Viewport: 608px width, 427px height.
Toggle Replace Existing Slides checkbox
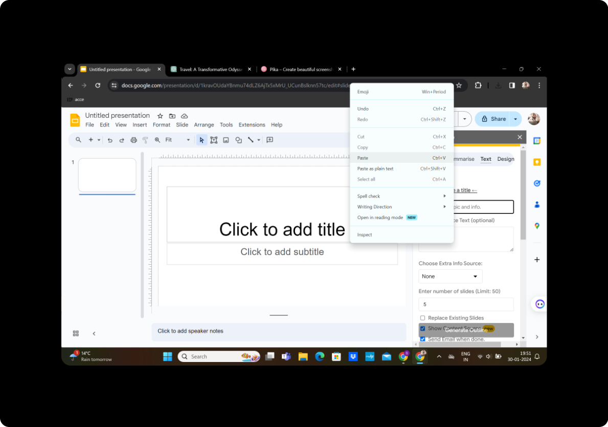423,318
